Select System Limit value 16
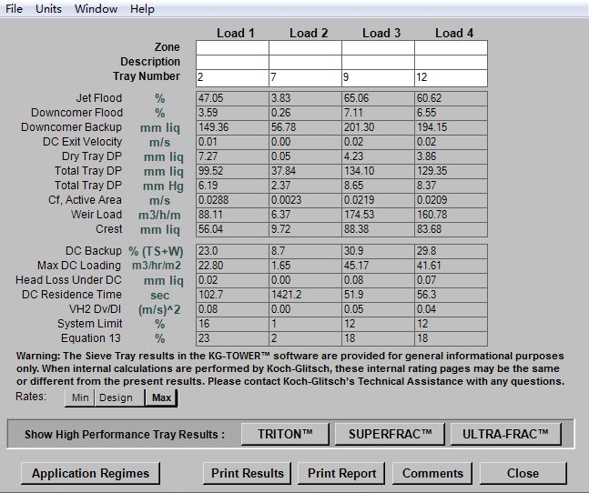 coord(232,324)
